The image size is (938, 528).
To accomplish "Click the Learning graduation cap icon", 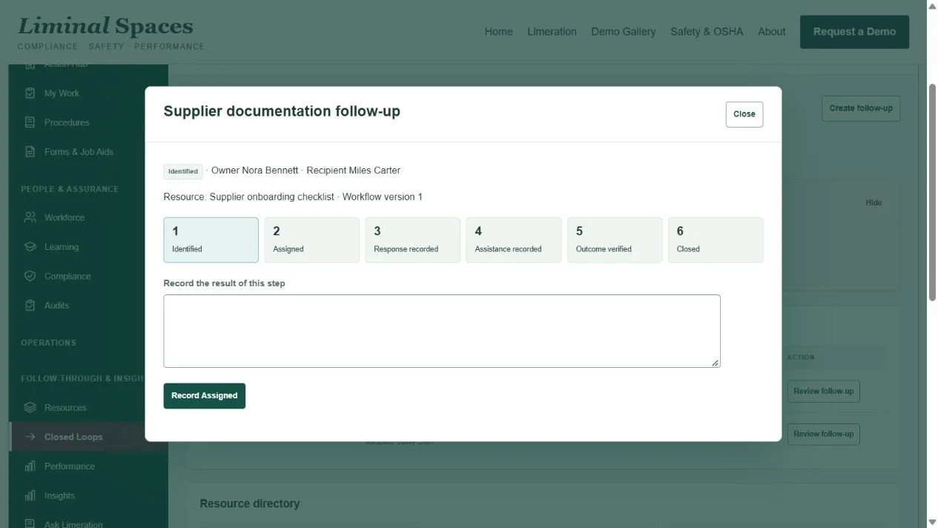I will pyautogui.click(x=30, y=247).
